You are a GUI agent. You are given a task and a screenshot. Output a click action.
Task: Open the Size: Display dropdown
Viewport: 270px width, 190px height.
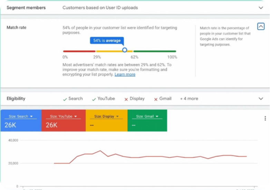click(106, 117)
